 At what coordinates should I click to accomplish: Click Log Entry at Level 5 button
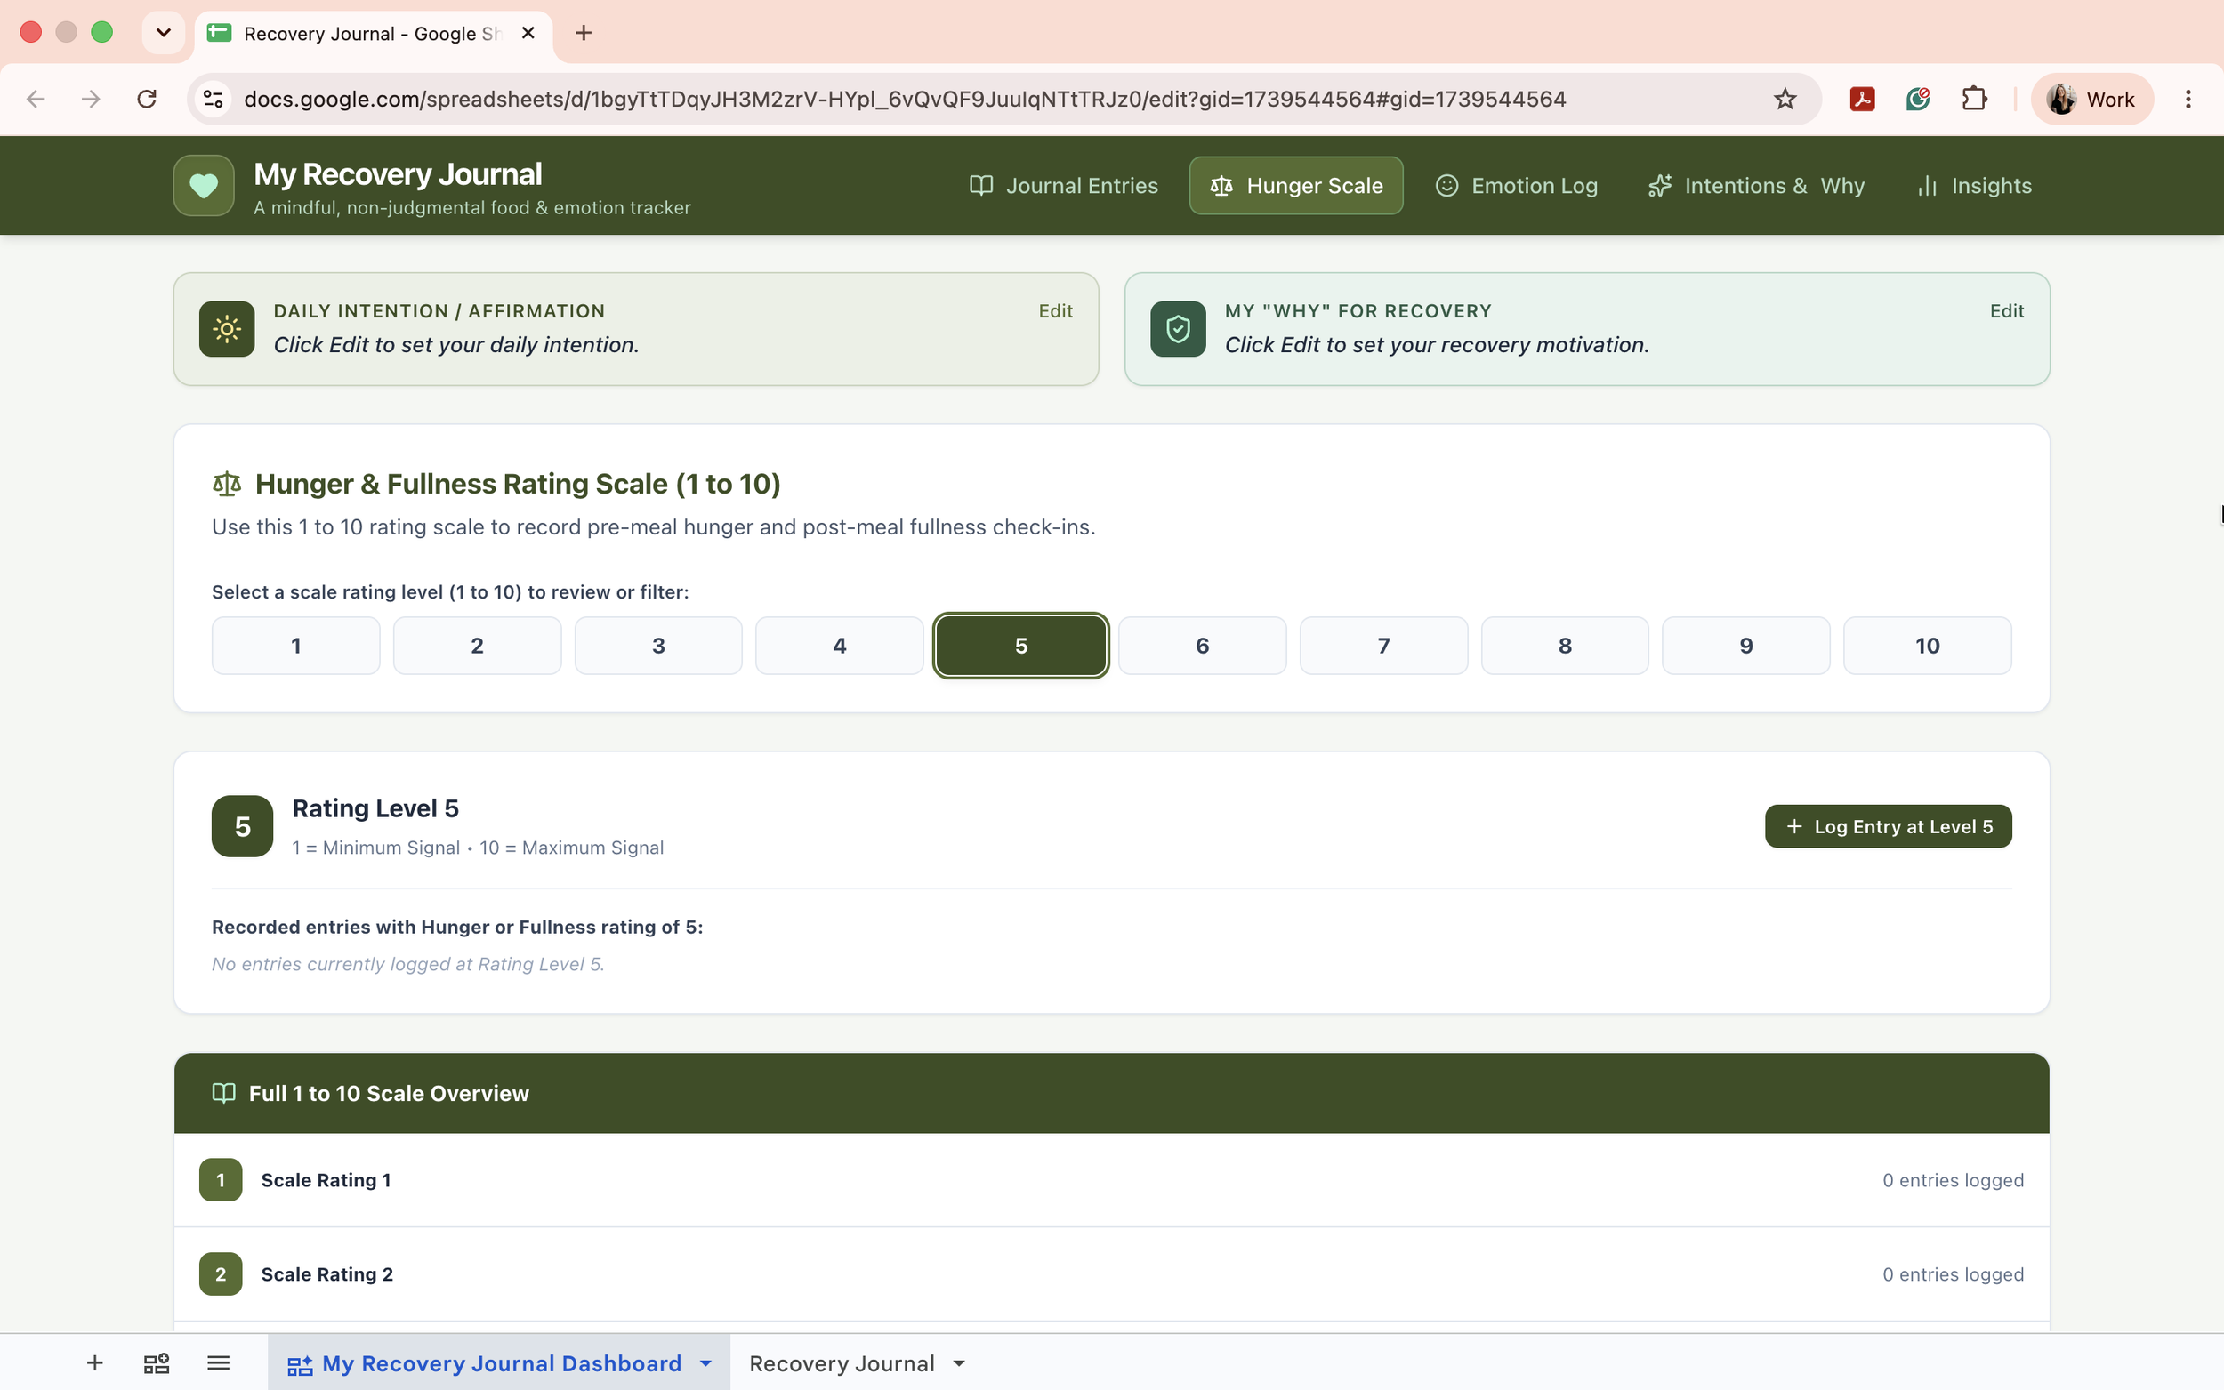pyautogui.click(x=1888, y=826)
